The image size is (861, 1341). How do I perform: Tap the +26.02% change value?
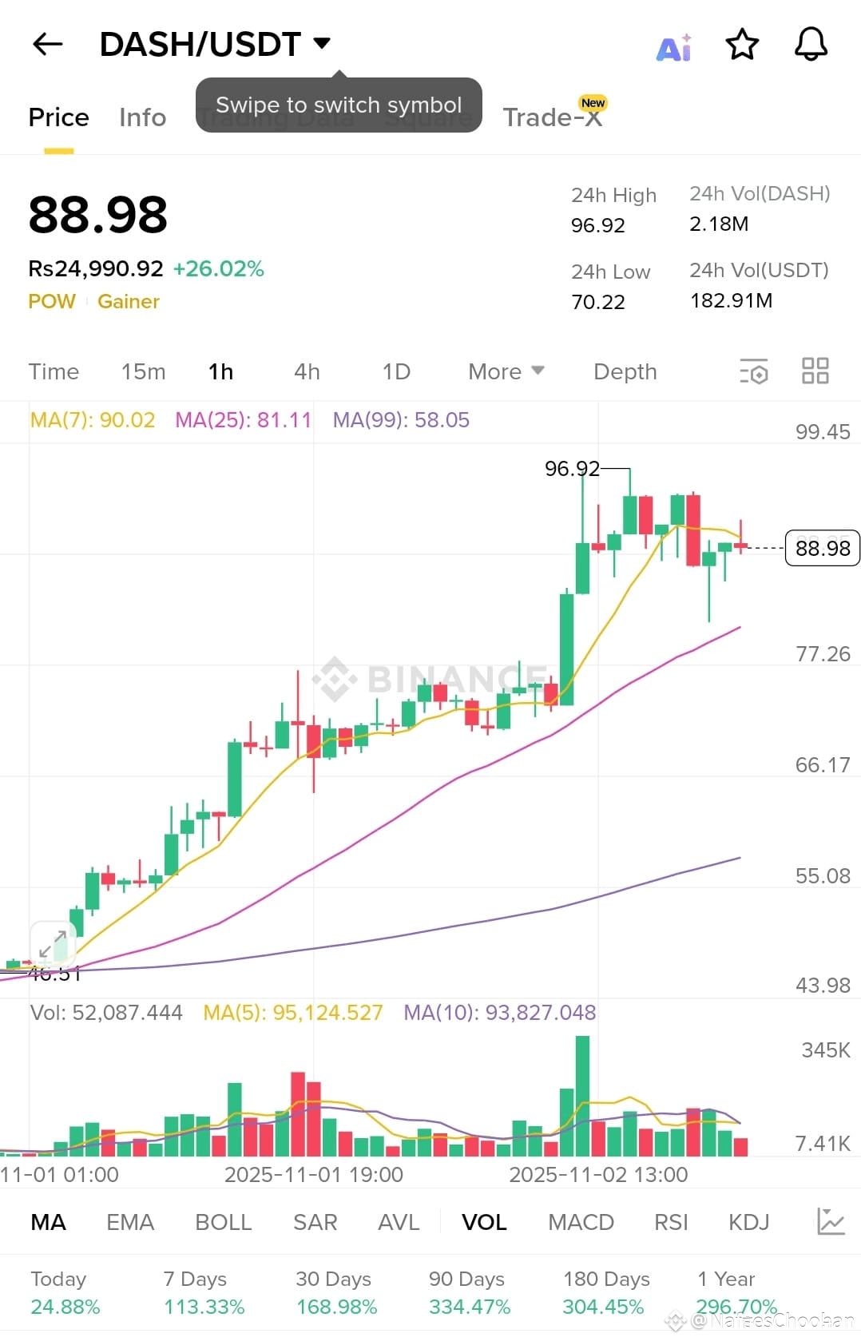click(218, 268)
